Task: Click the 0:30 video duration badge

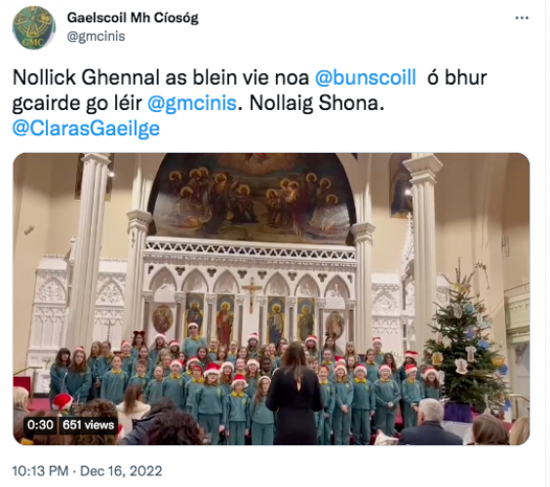Action: coord(40,425)
